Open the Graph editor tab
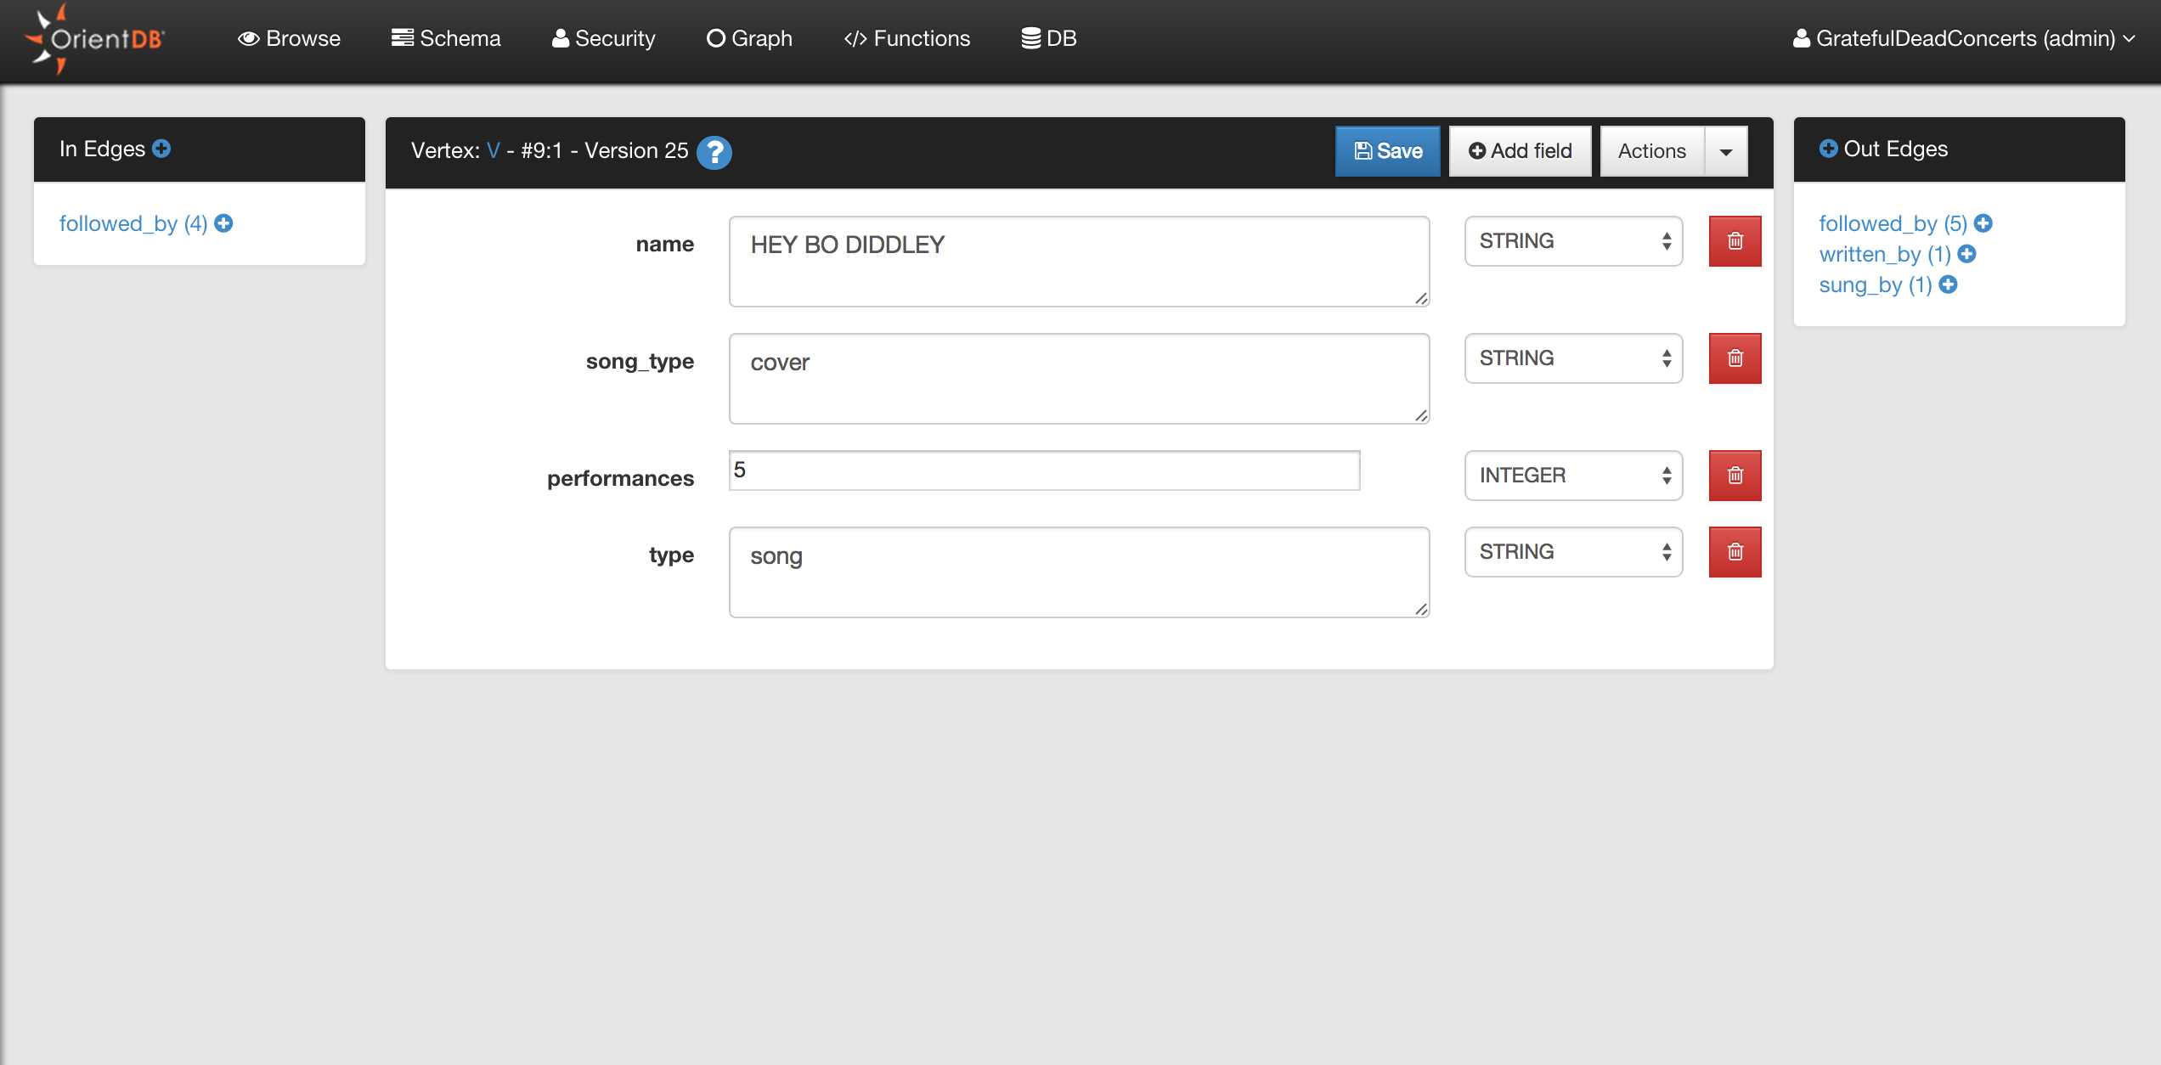The image size is (2161, 1065). [x=749, y=38]
